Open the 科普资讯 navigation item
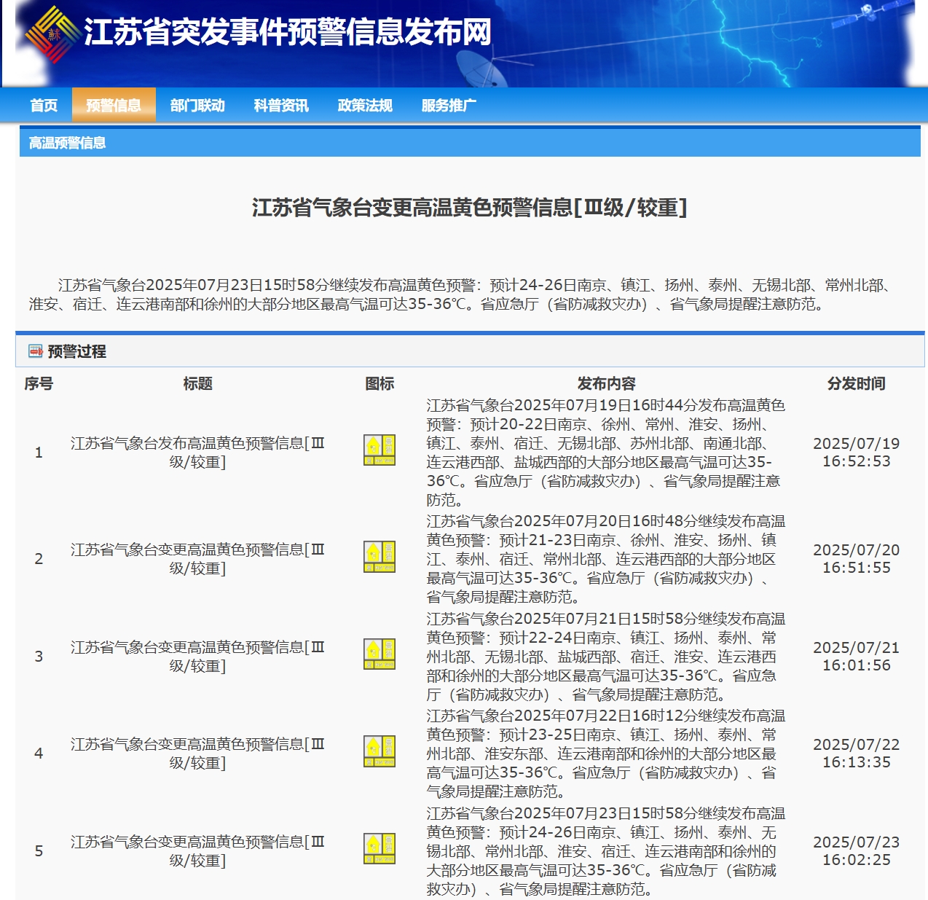Image resolution: width=928 pixels, height=900 pixels. pyautogui.click(x=281, y=106)
